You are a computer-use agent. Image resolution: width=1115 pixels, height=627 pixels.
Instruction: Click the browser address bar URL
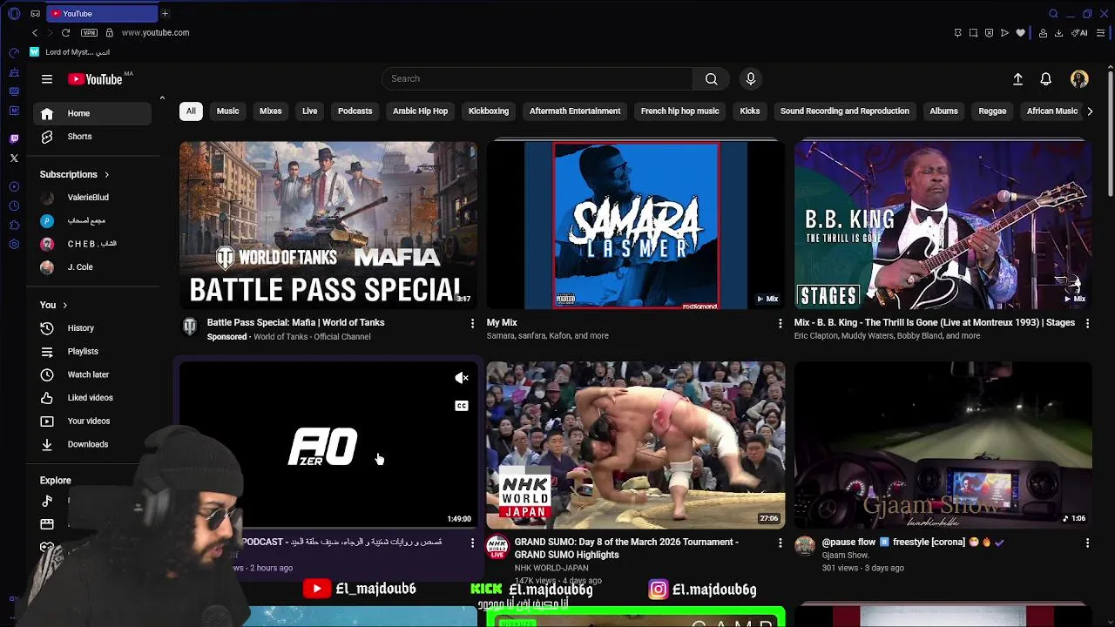pos(155,32)
